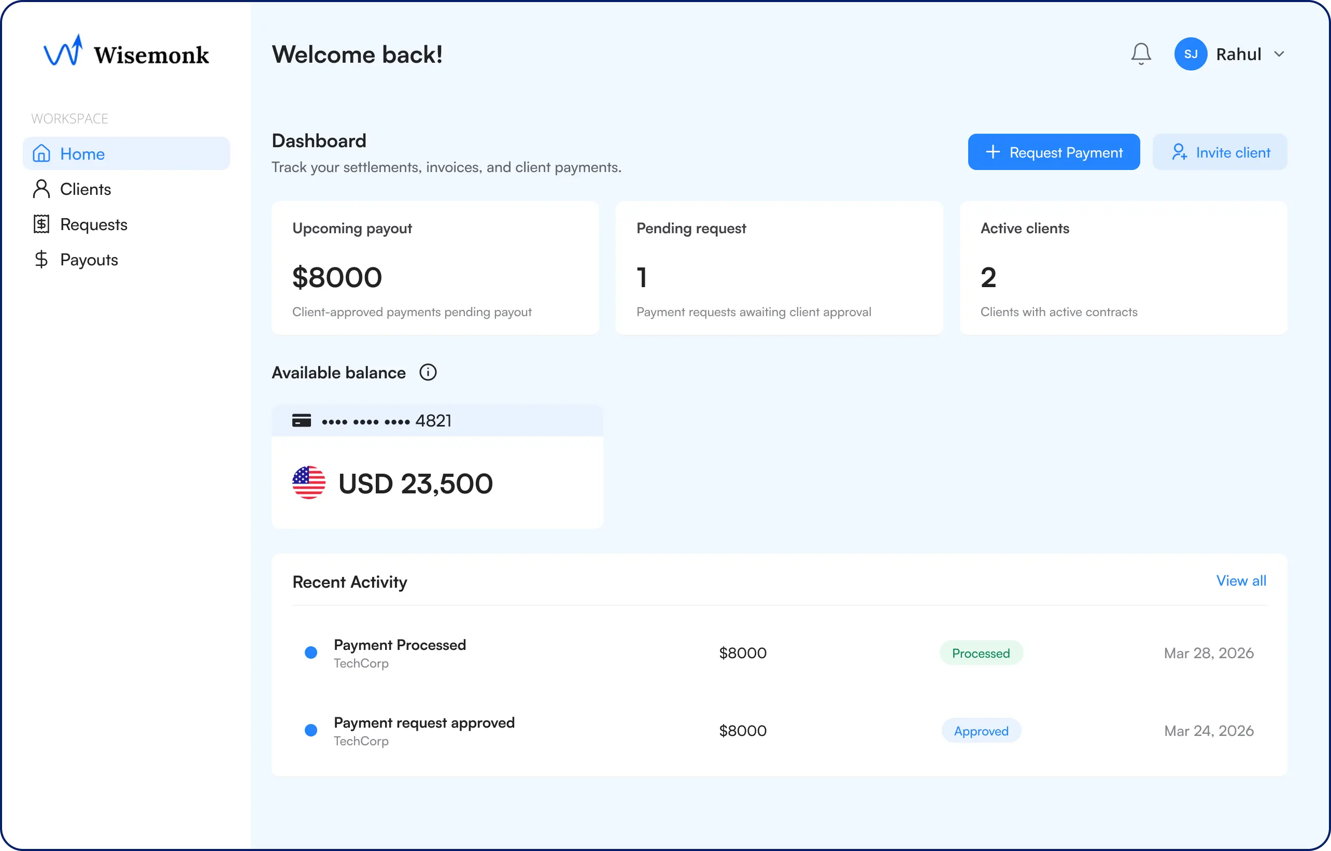Click the US flag currency icon
The width and height of the screenshot is (1331, 851).
(308, 483)
